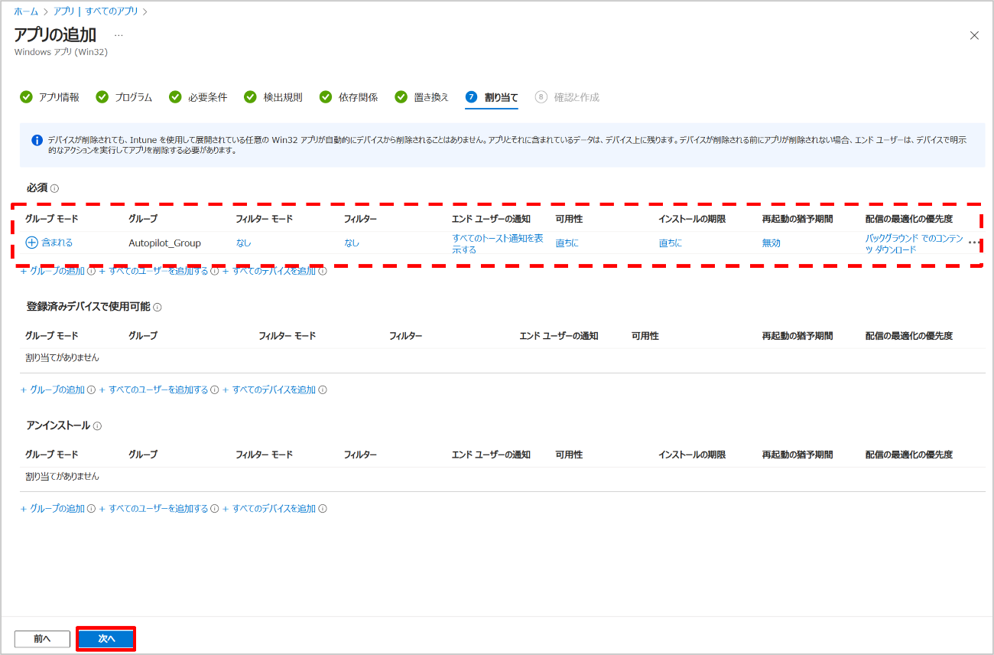This screenshot has height=655, width=994.
Task: Click 直ちに under 可用性
Action: 567,243
